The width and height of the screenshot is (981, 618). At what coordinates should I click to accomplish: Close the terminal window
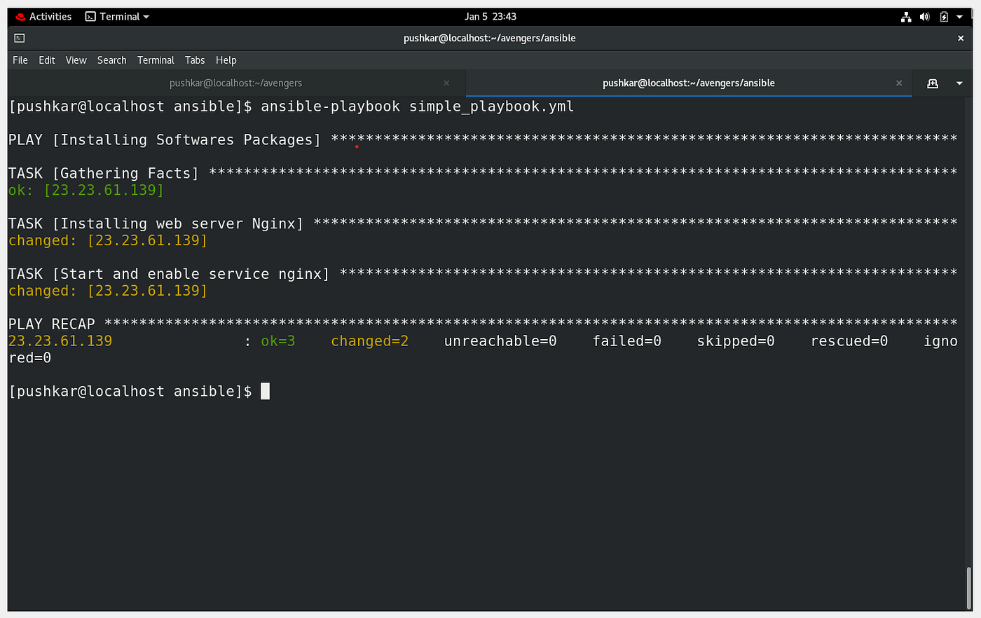click(961, 39)
